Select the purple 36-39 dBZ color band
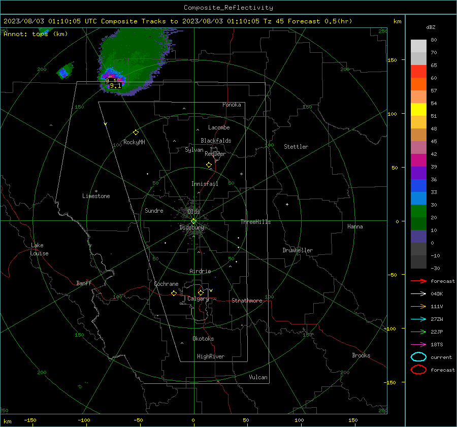This screenshot has height=427, width=457. [418, 173]
